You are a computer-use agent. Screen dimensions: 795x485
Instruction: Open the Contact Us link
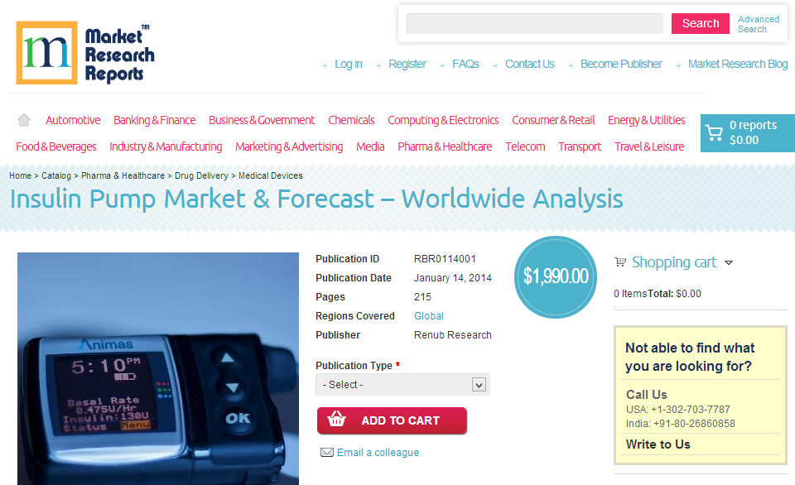[530, 65]
